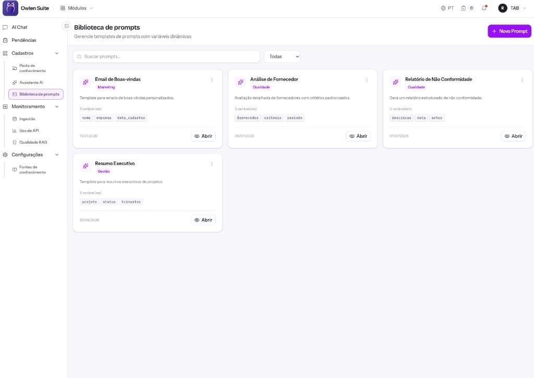
Task: Click the Ingestão database icon
Action: click(14, 119)
